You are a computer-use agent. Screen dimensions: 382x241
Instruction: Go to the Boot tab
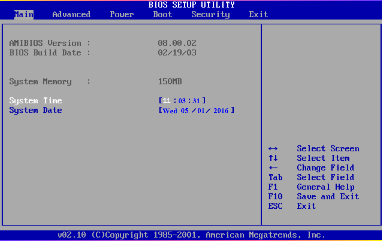pyautogui.click(x=163, y=15)
